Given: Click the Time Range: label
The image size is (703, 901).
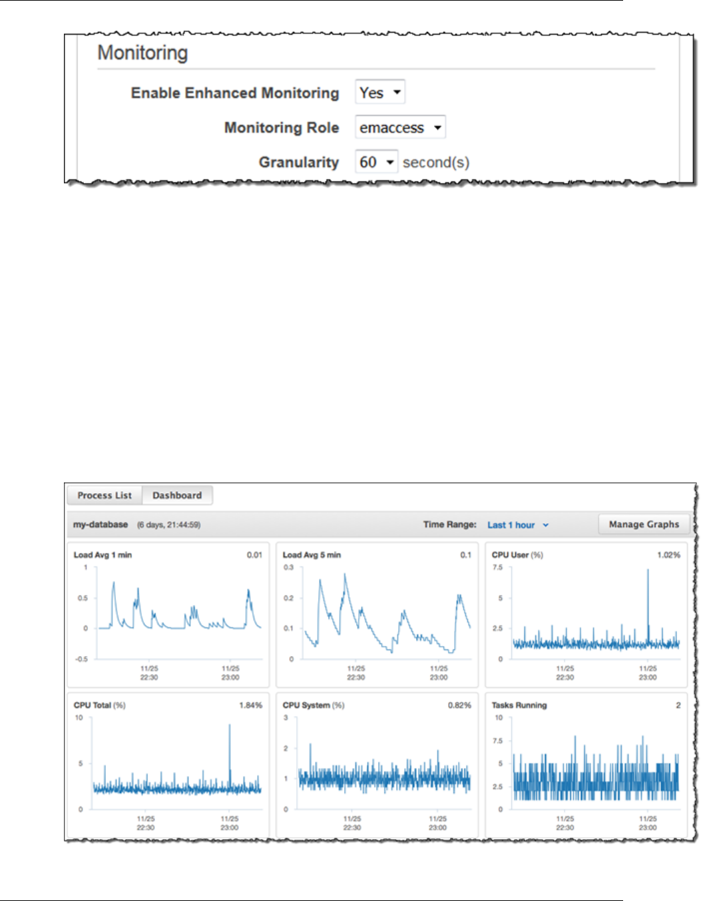Looking at the screenshot, I should point(450,524).
